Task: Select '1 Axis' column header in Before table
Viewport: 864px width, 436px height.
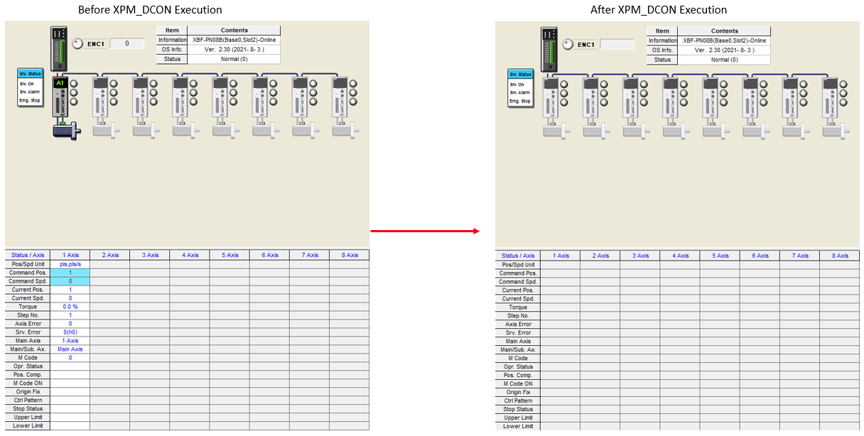Action: point(70,255)
